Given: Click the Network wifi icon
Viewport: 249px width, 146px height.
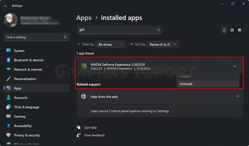Looking at the screenshot, I should pos(8,69).
